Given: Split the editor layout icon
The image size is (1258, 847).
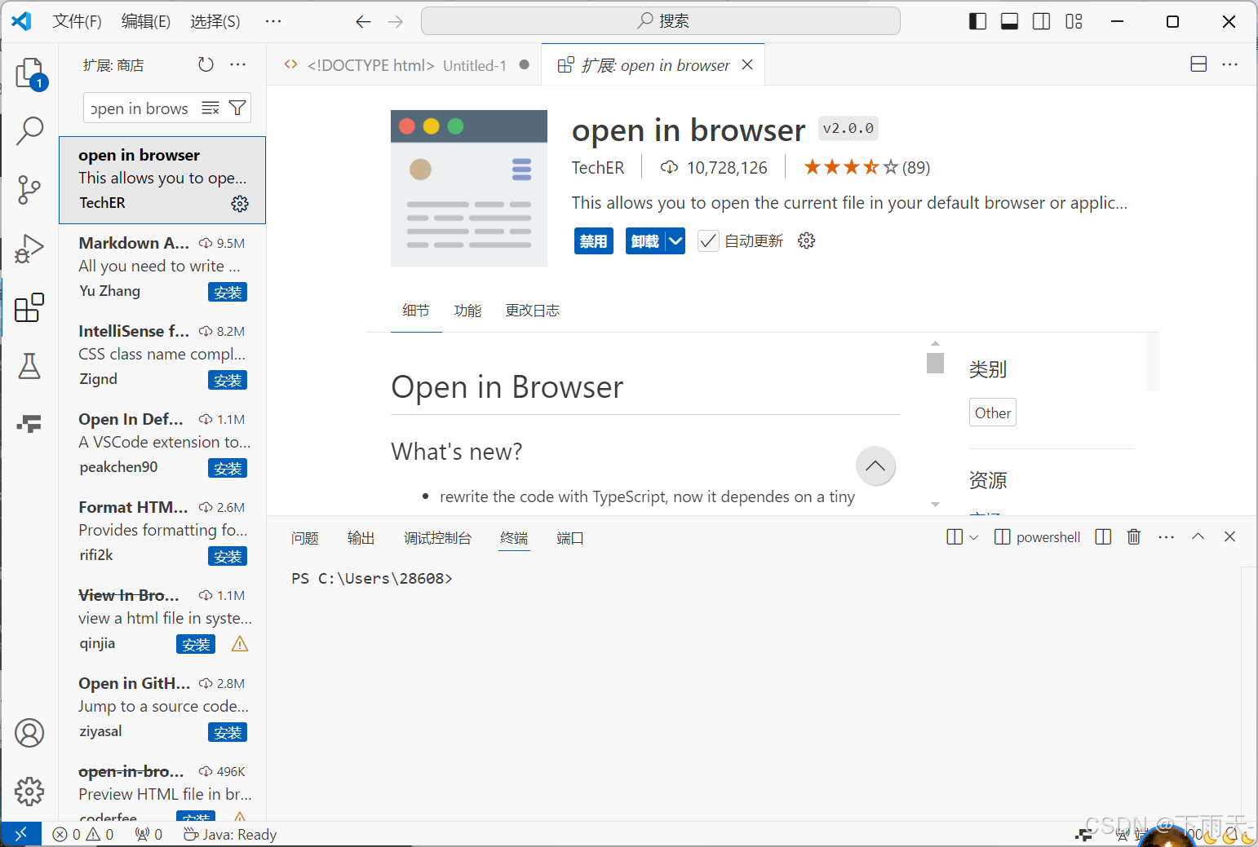Looking at the screenshot, I should coord(1198,64).
